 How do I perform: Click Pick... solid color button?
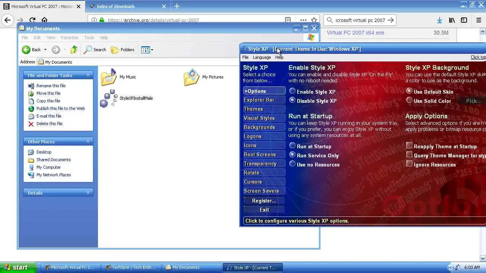tap(473, 100)
